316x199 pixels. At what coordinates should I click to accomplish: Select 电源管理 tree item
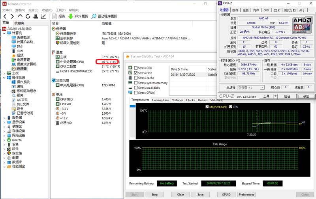23,60
